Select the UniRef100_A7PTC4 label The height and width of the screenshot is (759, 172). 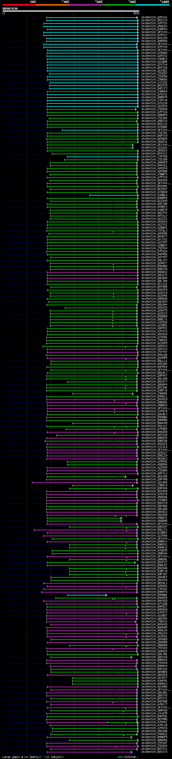154,177
